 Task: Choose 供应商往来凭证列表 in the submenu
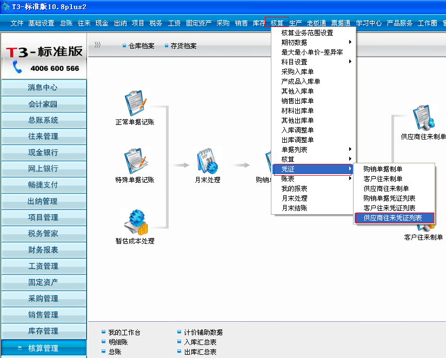[x=394, y=218]
